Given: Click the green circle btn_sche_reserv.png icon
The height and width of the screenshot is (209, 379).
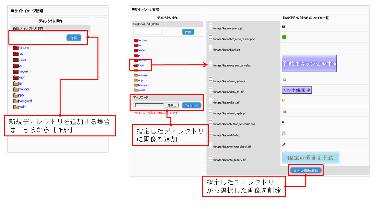Looking at the screenshot, I should pos(284,37).
